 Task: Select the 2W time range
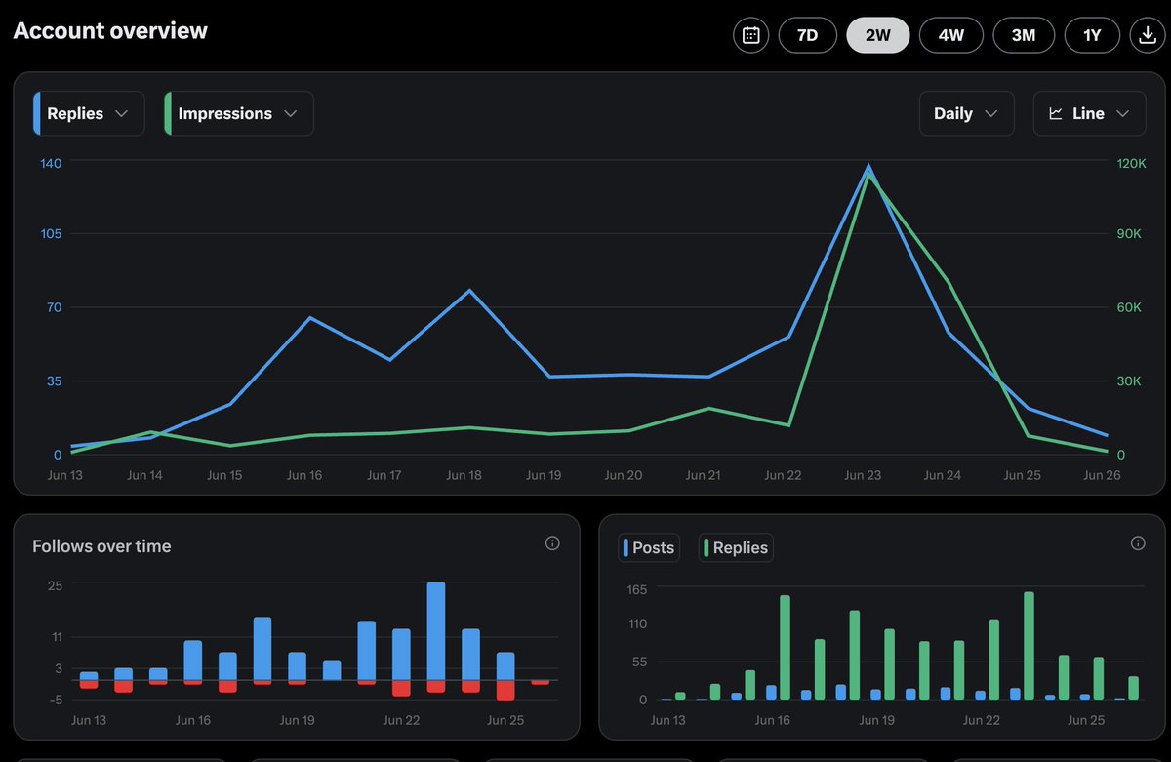tap(878, 35)
